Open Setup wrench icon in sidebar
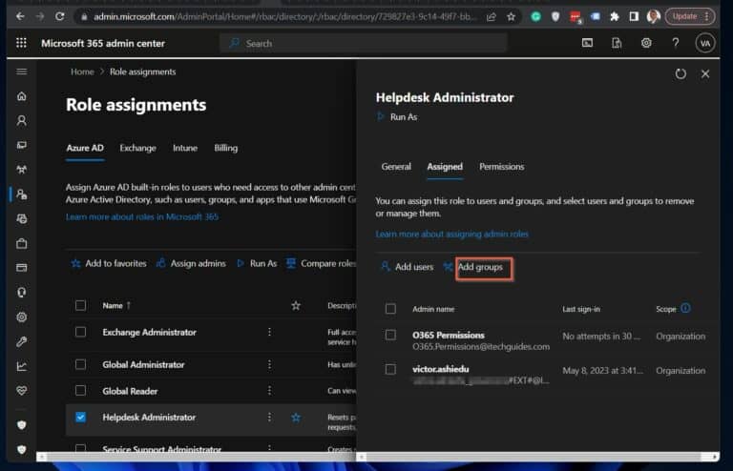Viewport: 733px width, 471px height. (22, 341)
